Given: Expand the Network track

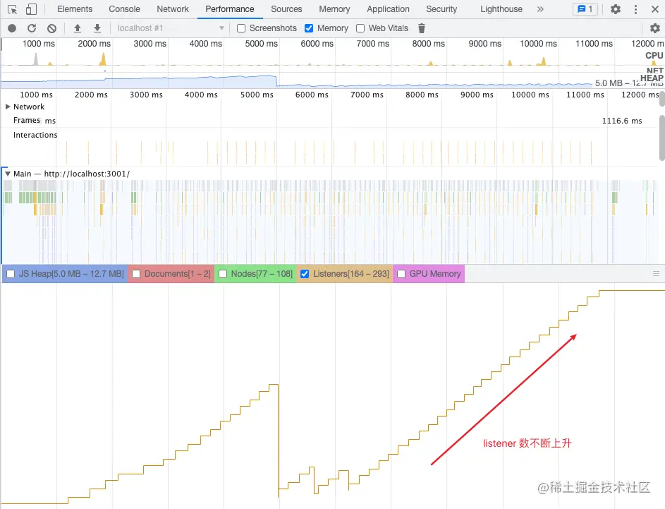Looking at the screenshot, I should (8, 107).
